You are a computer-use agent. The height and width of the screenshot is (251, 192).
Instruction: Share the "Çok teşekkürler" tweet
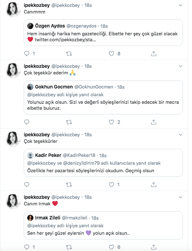pos(153,184)
